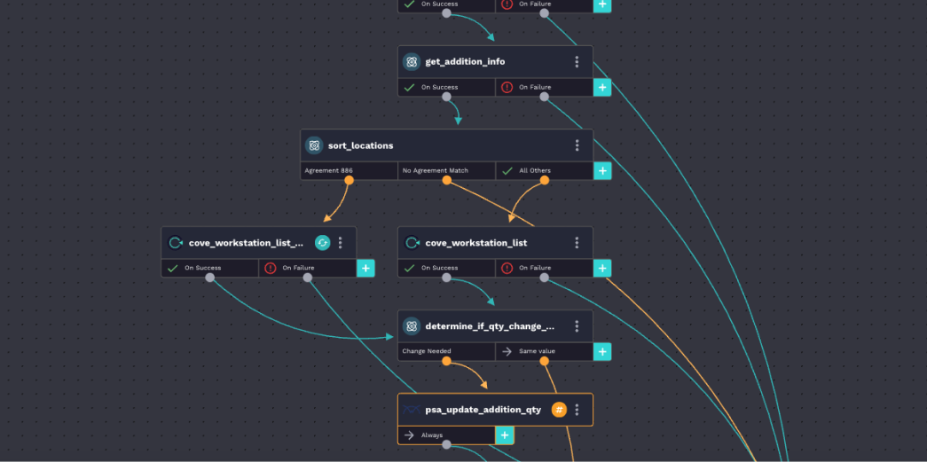
Task: Click the Same value orange connector dot
Action: 544,361
